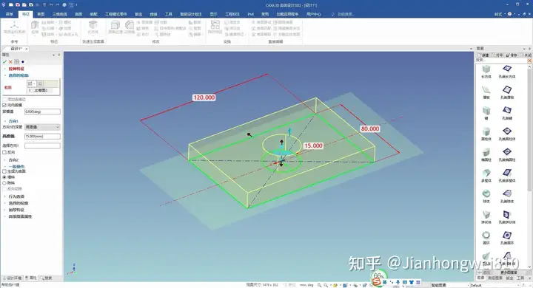Open the 钣金 ribbon tab
This screenshot has width=533, height=288.
coord(138,14)
